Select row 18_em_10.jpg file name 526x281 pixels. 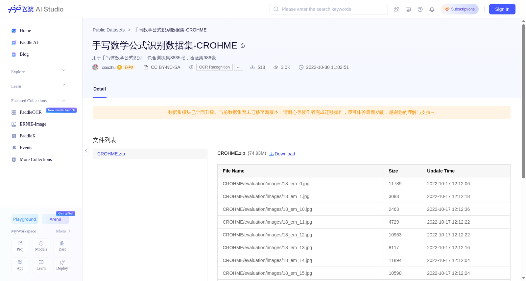[x=267, y=209]
